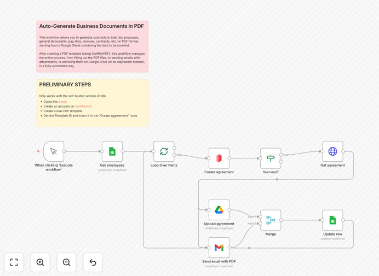Open the CraftMyPDF link

83,106
